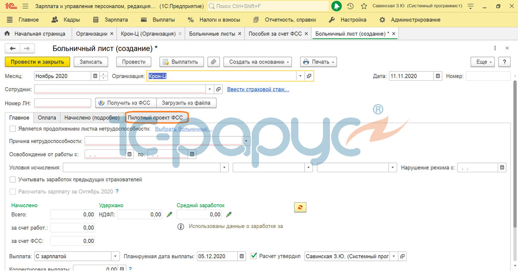Uncheck the Расчет утвердил checkbox
Viewport: 518px width, 272px height.
254,256
